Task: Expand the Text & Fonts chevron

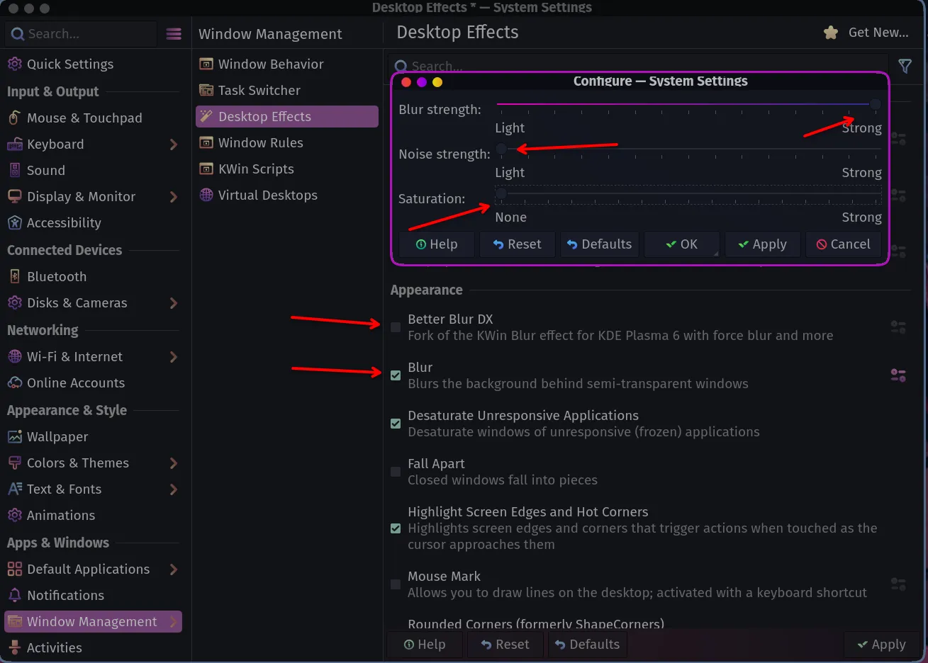Action: [174, 489]
